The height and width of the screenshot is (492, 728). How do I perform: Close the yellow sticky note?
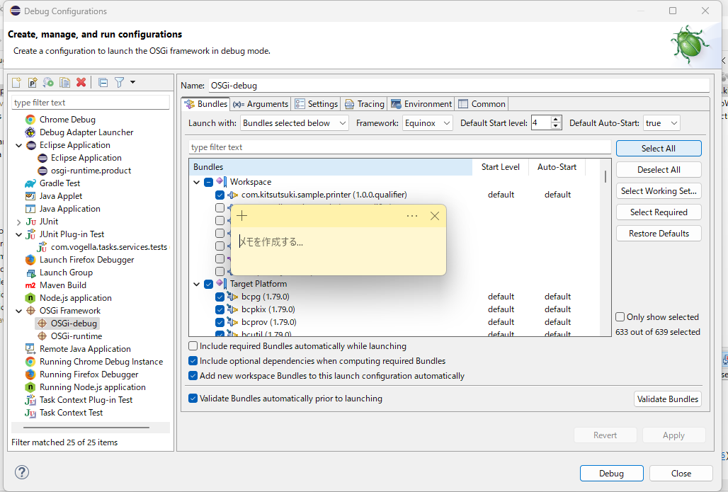click(435, 216)
